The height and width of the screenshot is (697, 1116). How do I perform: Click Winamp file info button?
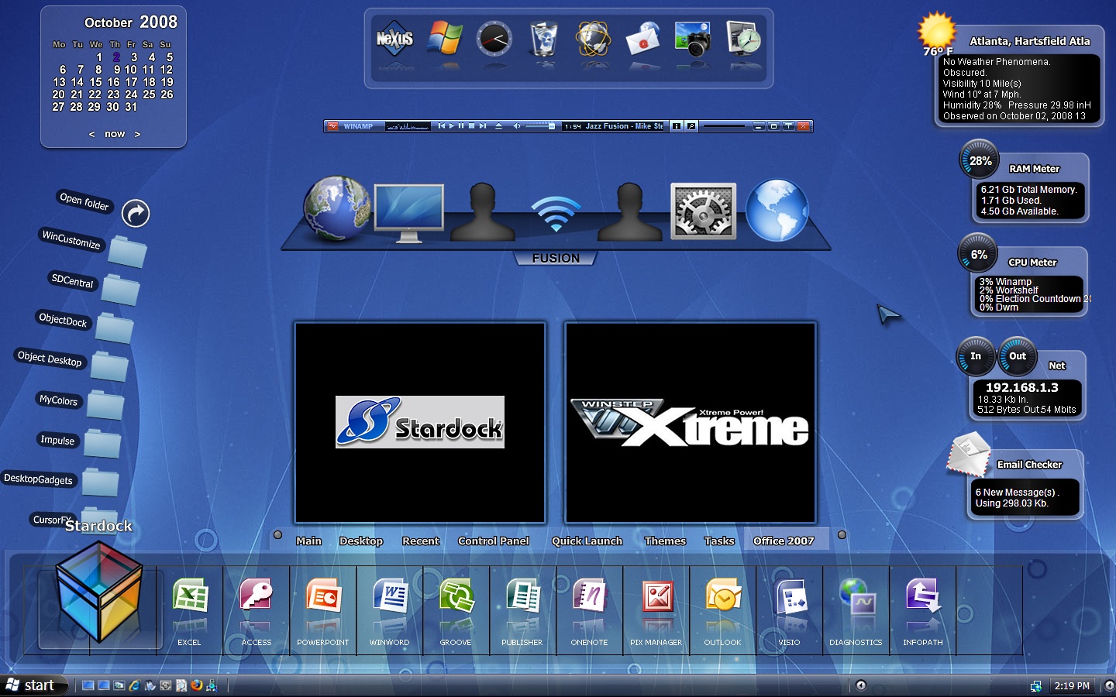pyautogui.click(x=677, y=125)
